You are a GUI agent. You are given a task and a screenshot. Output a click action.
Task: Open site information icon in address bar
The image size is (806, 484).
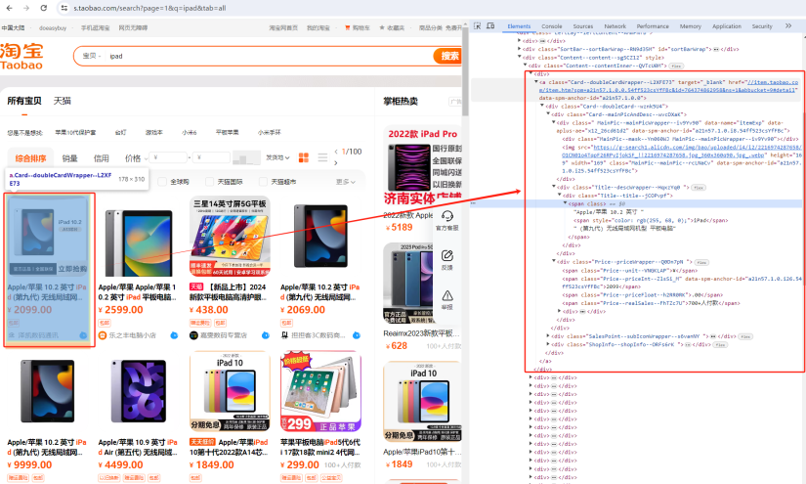click(x=64, y=8)
